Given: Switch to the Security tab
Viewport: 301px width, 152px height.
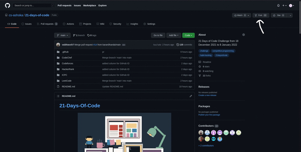Looking at the screenshot, I should coord(115,24).
